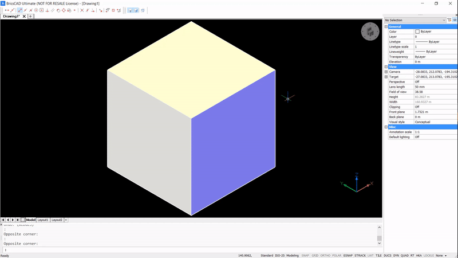
Task: Toggle ORTHO mode in status bar
Action: tap(325, 255)
